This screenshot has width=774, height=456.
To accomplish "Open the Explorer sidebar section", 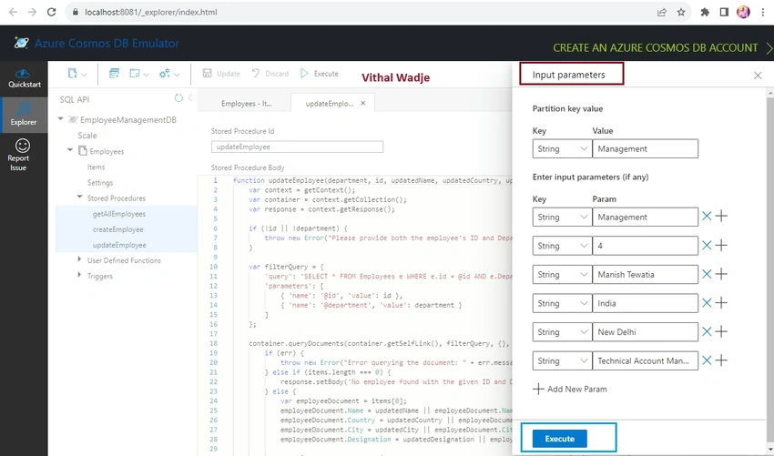I will point(24,115).
